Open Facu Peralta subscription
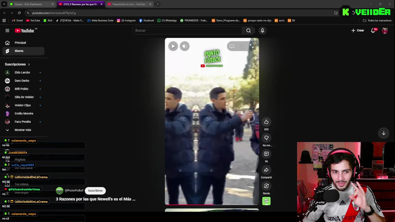 coord(23,122)
